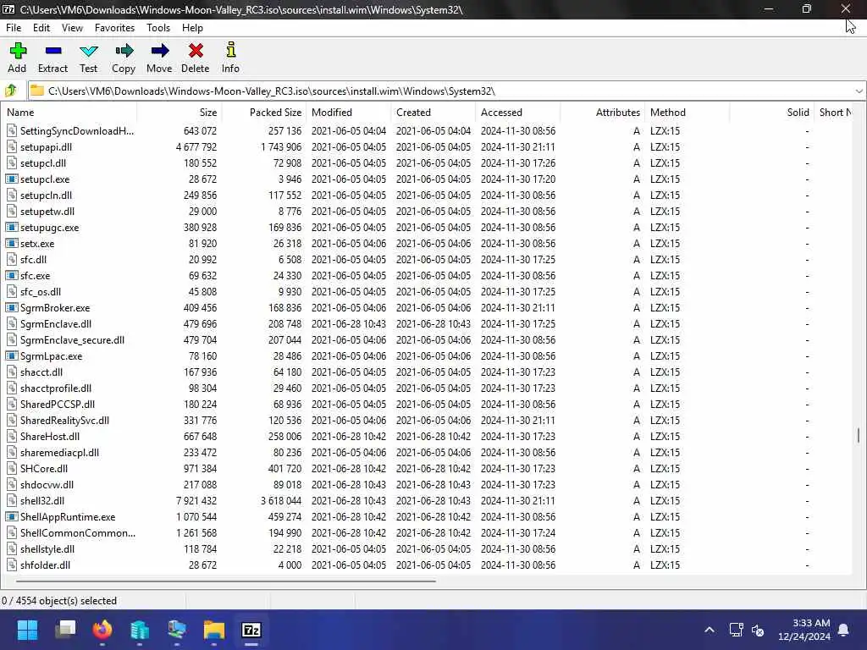
Task: Open the File menu
Action: tap(14, 28)
